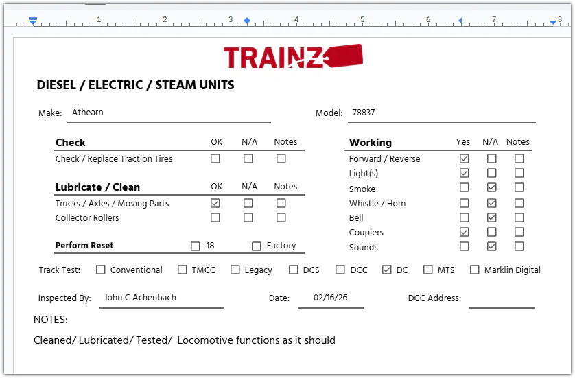575x378 pixels.
Task: Select the right indent marker on ruler
Action: coord(553,23)
